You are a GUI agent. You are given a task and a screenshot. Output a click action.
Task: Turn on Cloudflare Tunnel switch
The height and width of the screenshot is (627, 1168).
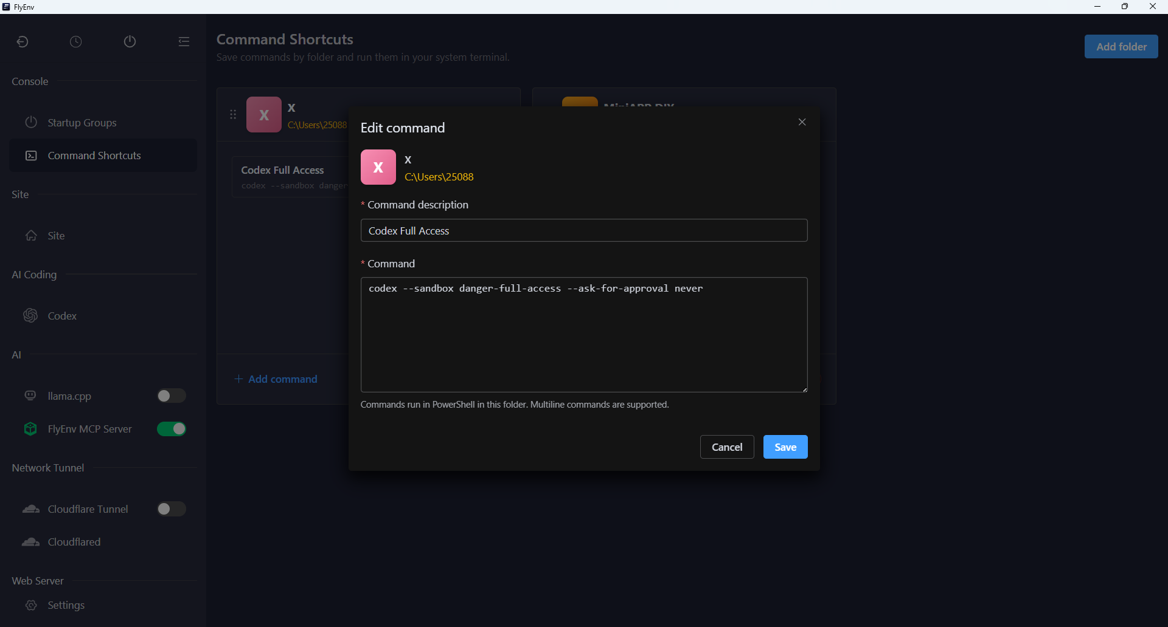171,509
